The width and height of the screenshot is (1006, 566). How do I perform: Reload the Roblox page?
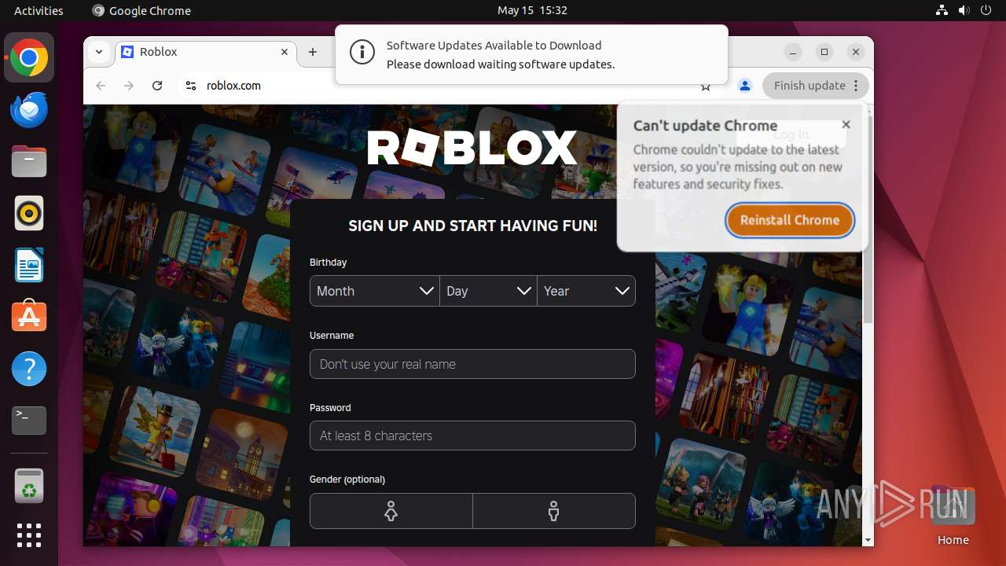pyautogui.click(x=157, y=86)
